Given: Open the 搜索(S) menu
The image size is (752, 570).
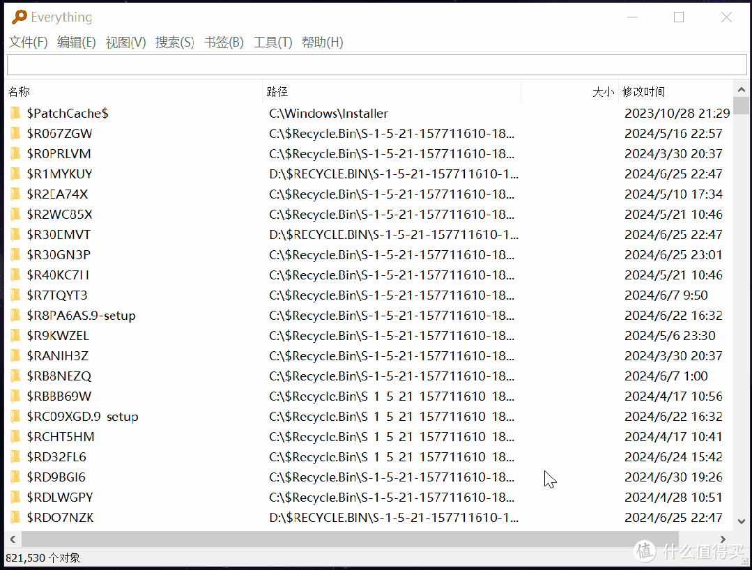Looking at the screenshot, I should tap(174, 43).
